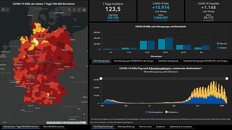Click the Stuttgart label on map

click(x=35, y=91)
